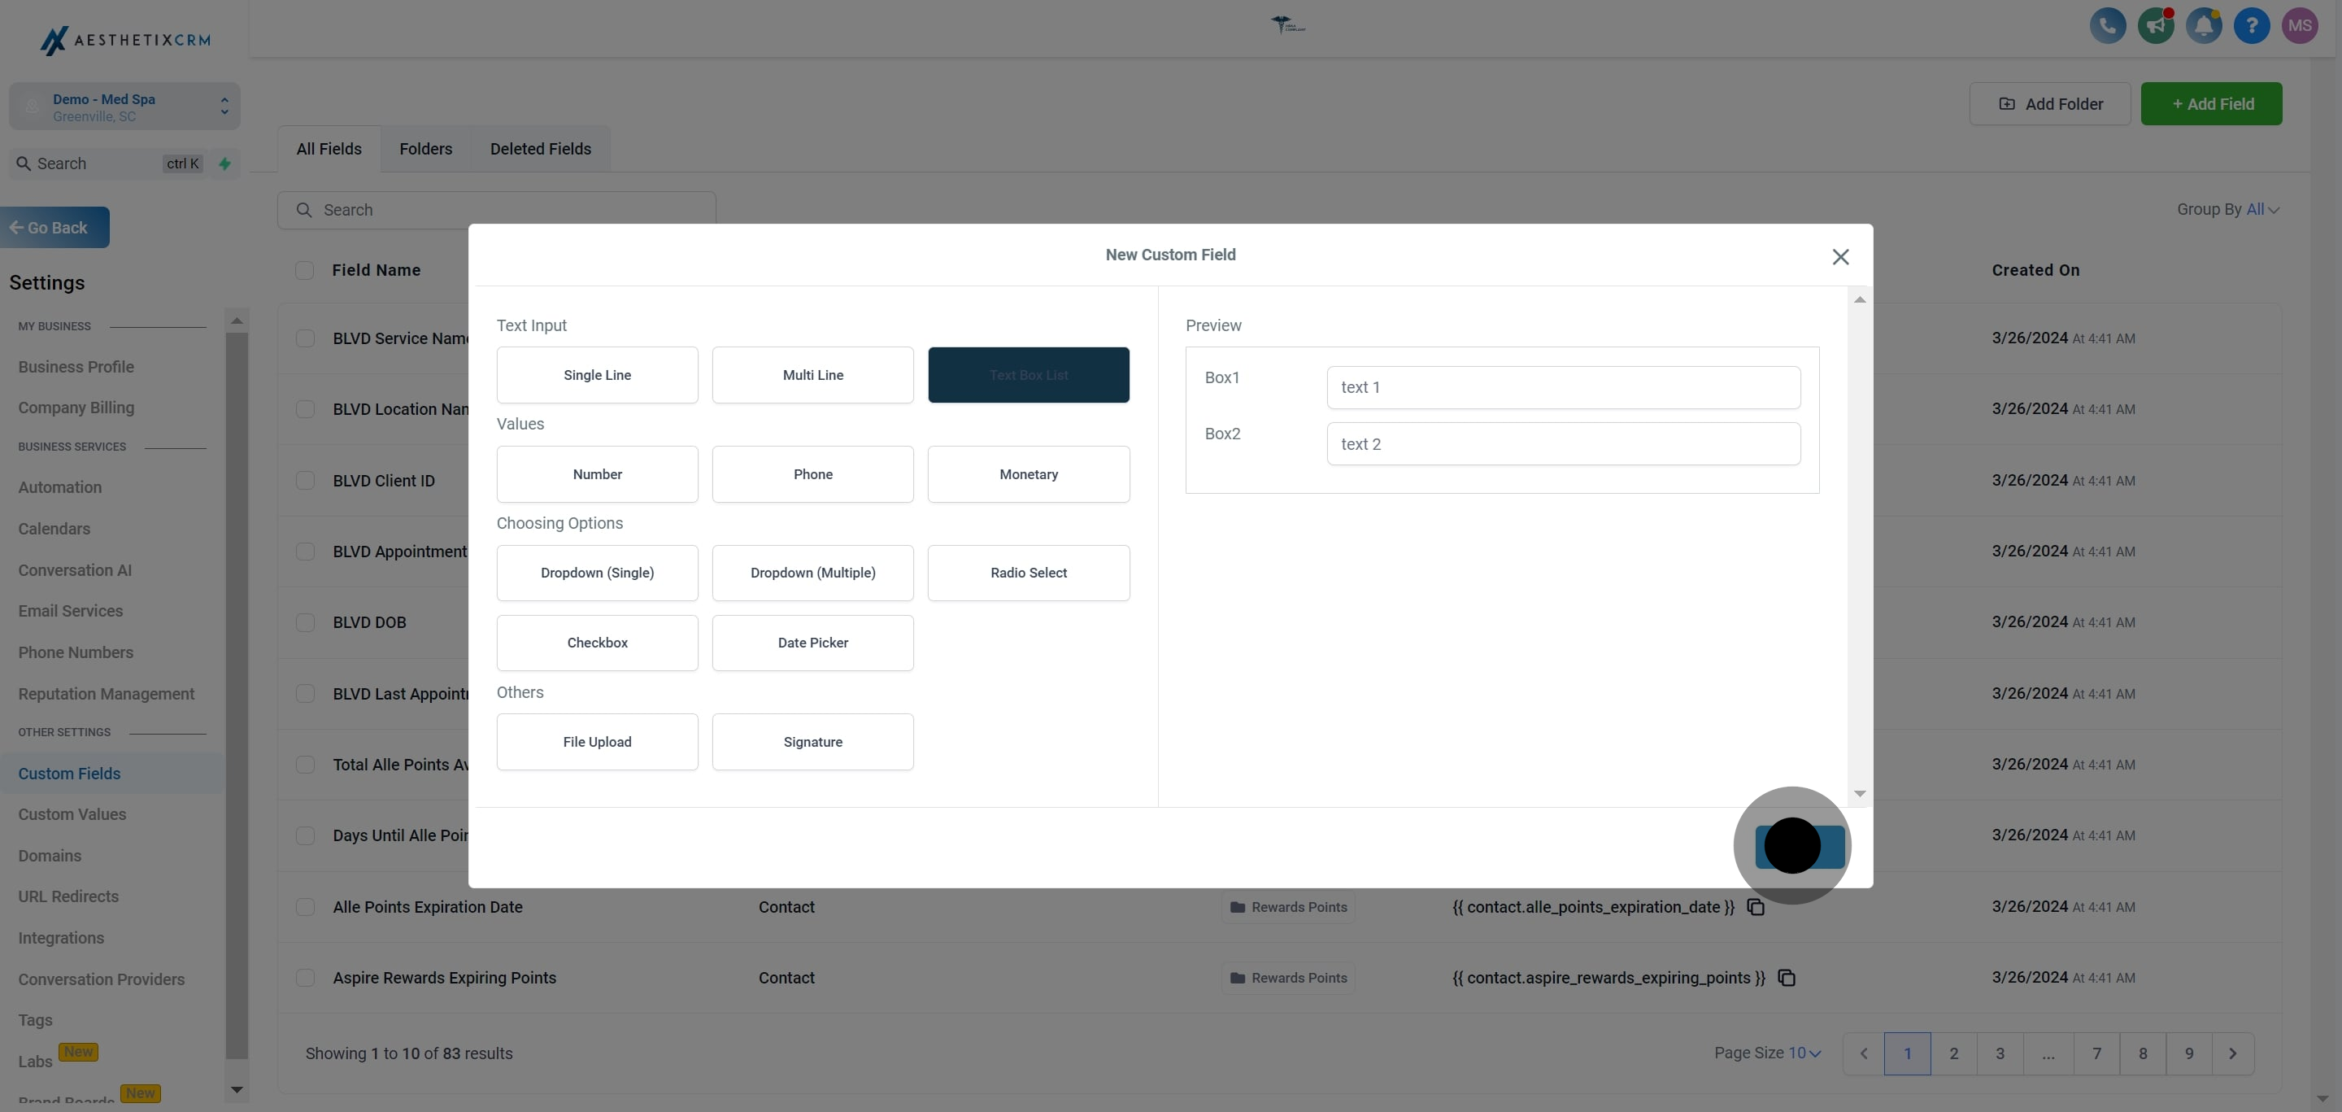Copy the aspire_rewards_expiring_points merge key
The width and height of the screenshot is (2342, 1112).
tap(1787, 979)
